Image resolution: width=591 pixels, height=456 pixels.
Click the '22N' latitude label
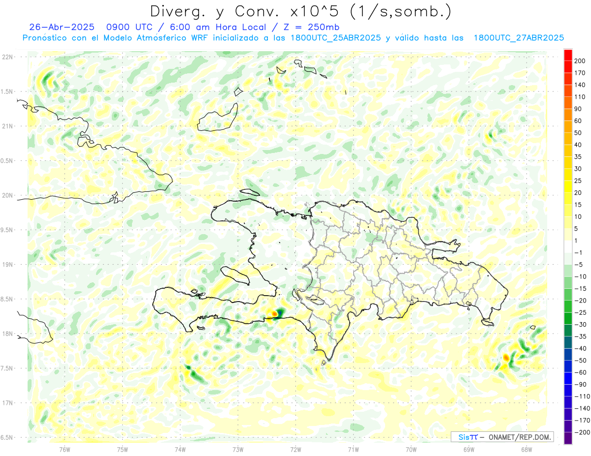(7, 57)
